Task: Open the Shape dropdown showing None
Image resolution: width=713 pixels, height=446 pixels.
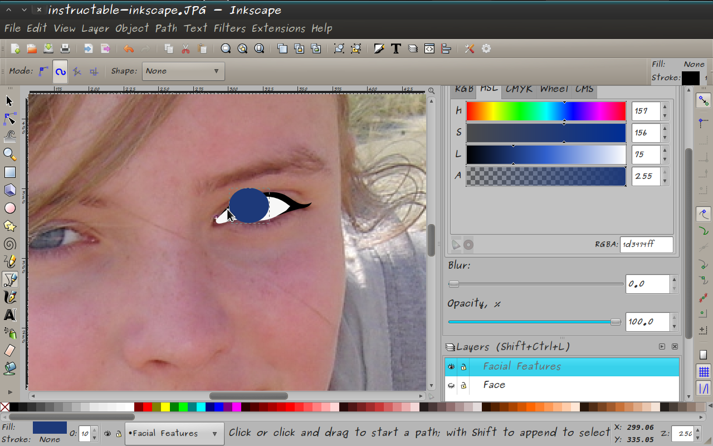Action: click(x=184, y=71)
